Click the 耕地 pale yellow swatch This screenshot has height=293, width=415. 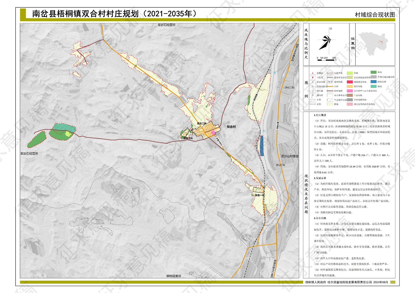[330, 104]
